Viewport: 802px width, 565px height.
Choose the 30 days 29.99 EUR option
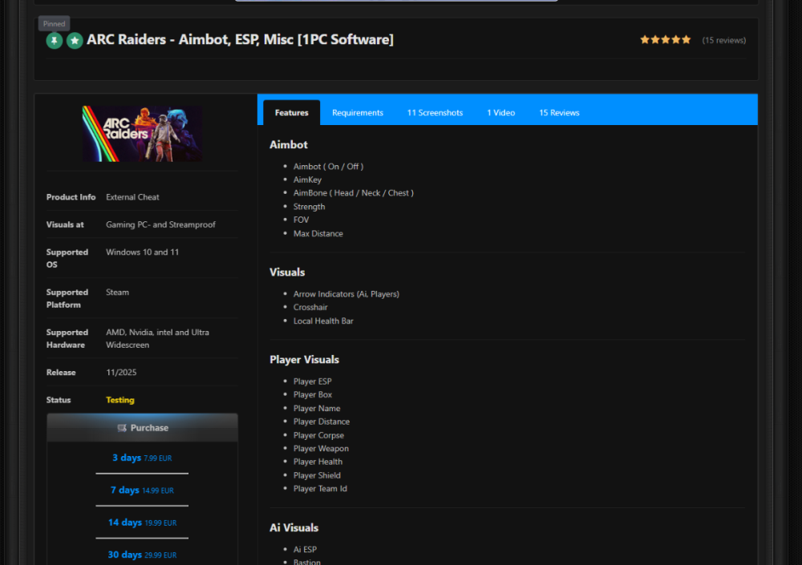pos(142,555)
